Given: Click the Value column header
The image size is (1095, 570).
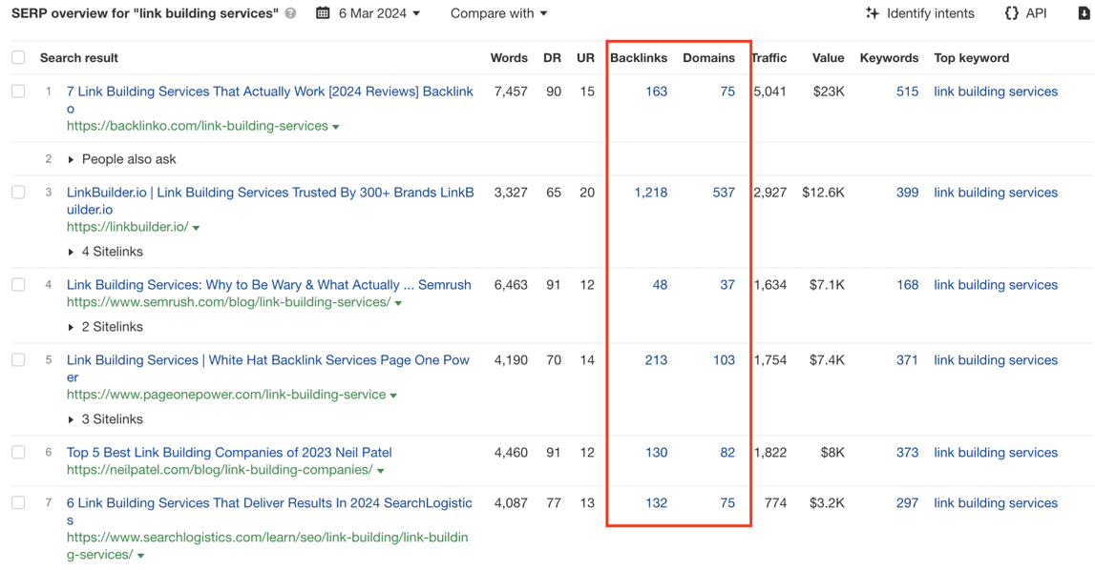Looking at the screenshot, I should coord(829,58).
